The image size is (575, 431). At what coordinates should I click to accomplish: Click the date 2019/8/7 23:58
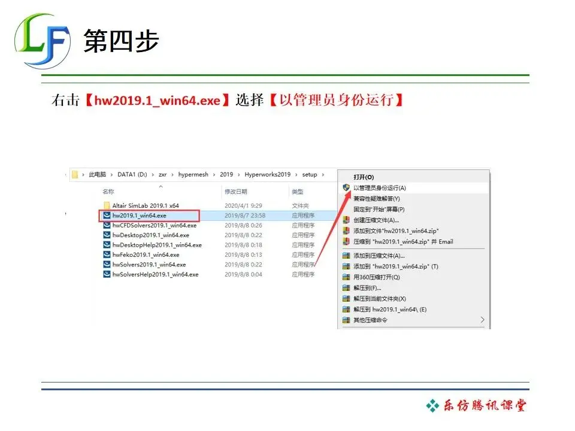(x=245, y=215)
